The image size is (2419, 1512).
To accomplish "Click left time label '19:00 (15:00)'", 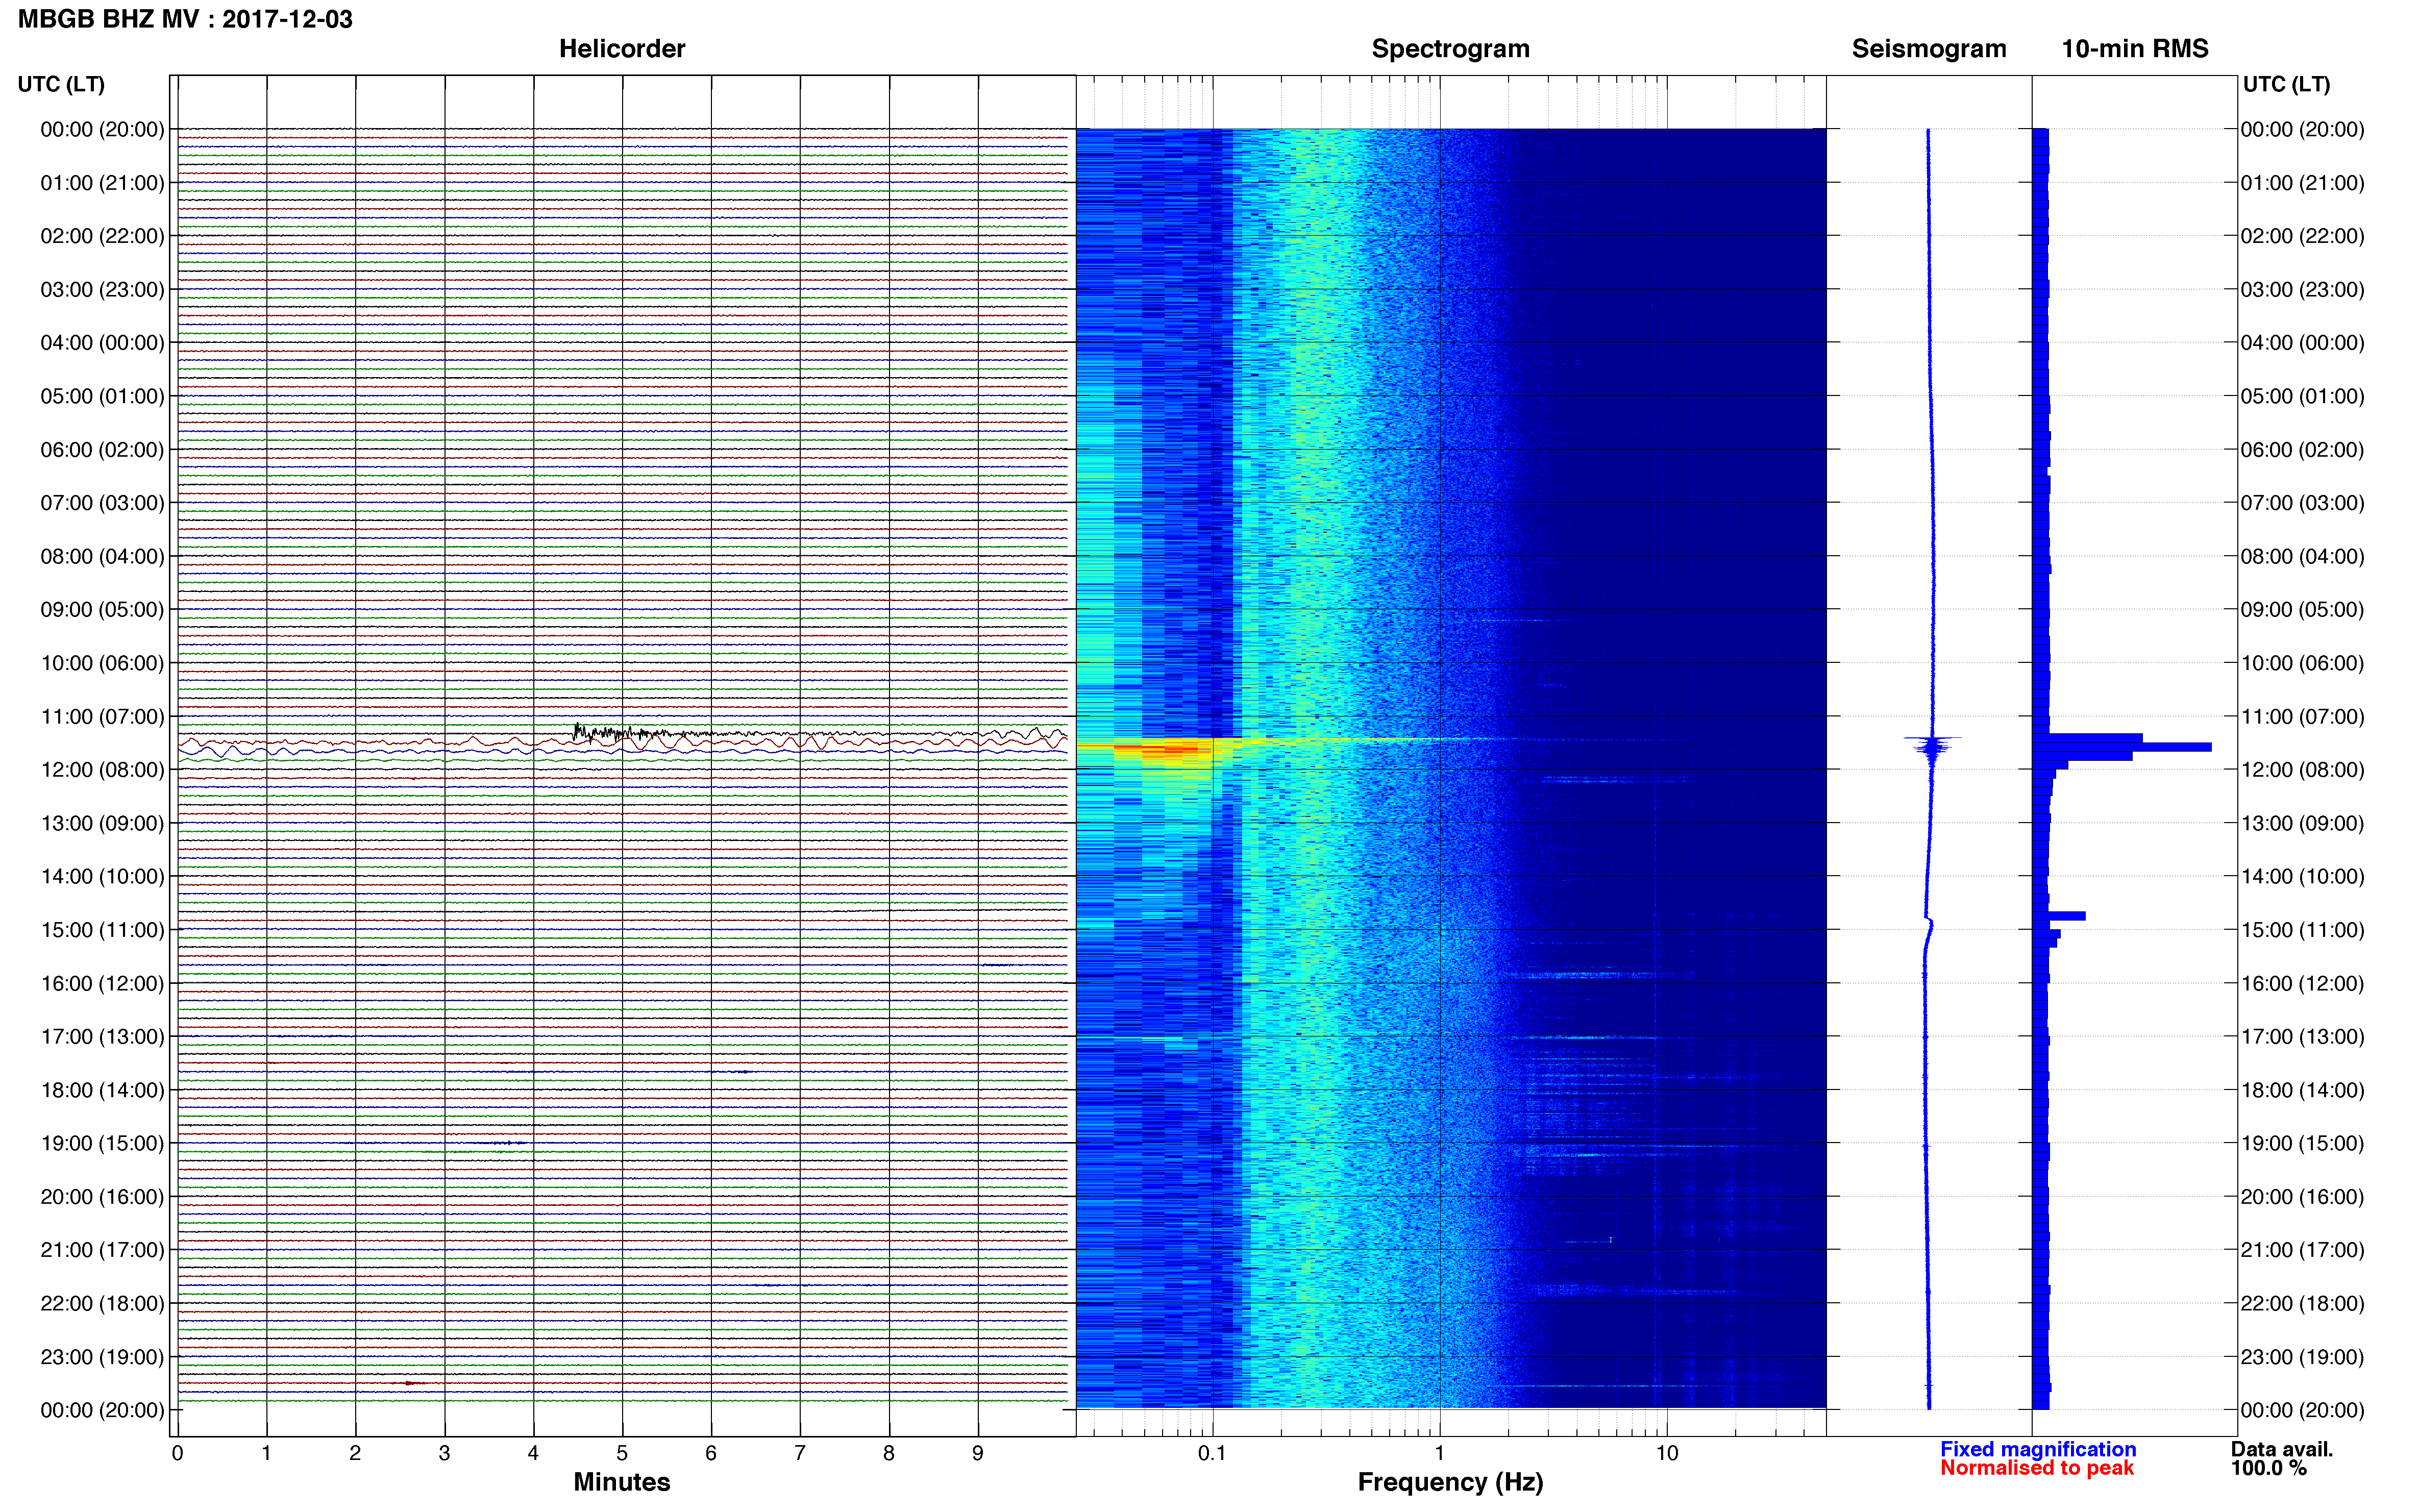I will [102, 1143].
